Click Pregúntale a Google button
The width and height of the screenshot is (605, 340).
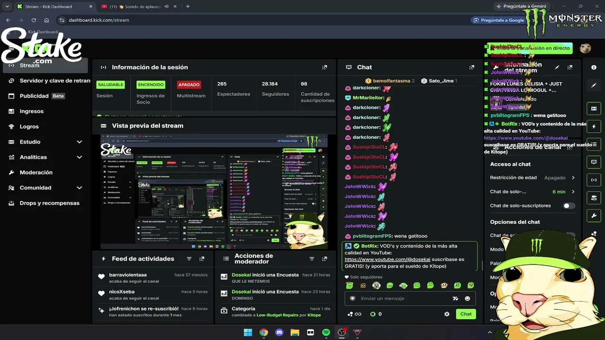pyautogui.click(x=498, y=20)
